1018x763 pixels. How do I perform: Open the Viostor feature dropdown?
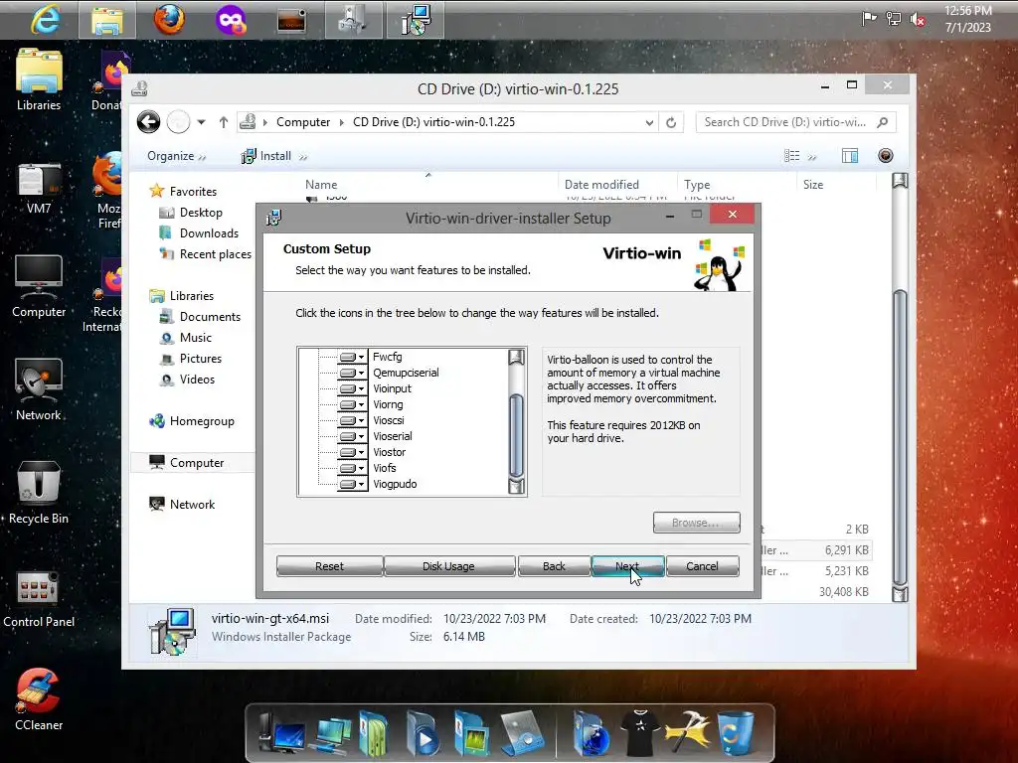[x=353, y=452]
